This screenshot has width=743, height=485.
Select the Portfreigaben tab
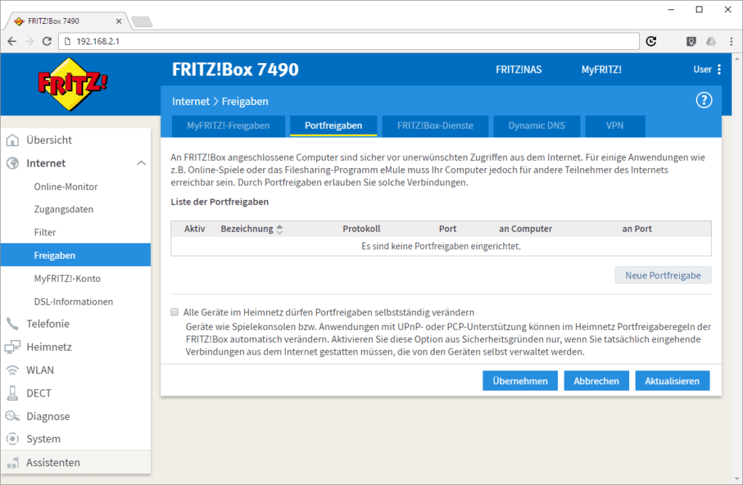coord(333,126)
